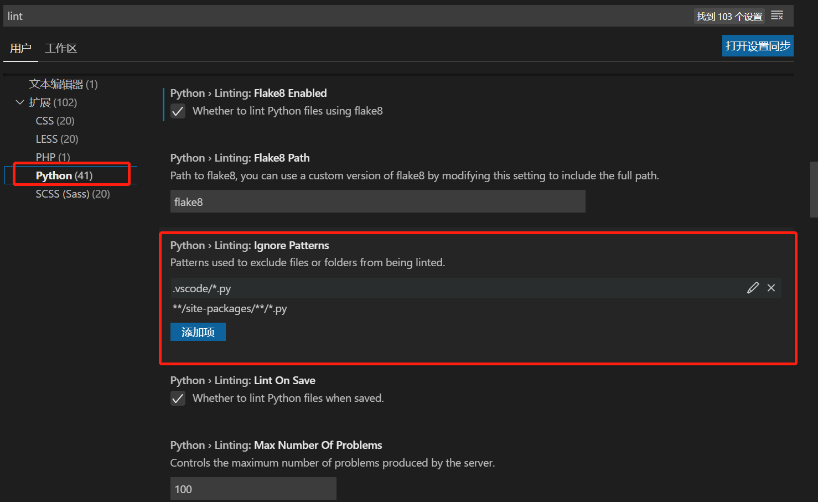Select the **/site-packages/**/*.py pattern entry

coord(230,308)
